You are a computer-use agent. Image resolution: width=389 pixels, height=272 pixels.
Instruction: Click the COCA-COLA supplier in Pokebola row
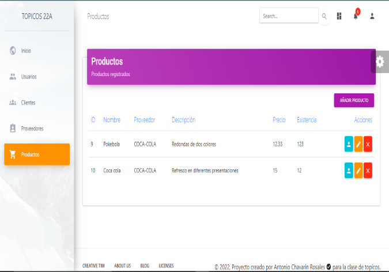coord(145,144)
